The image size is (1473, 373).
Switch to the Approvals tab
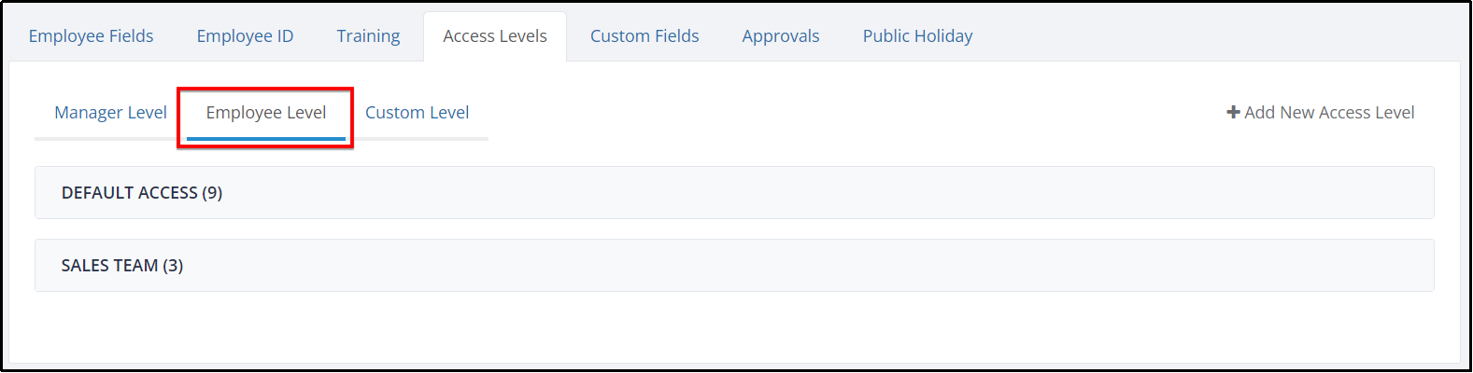[x=781, y=36]
